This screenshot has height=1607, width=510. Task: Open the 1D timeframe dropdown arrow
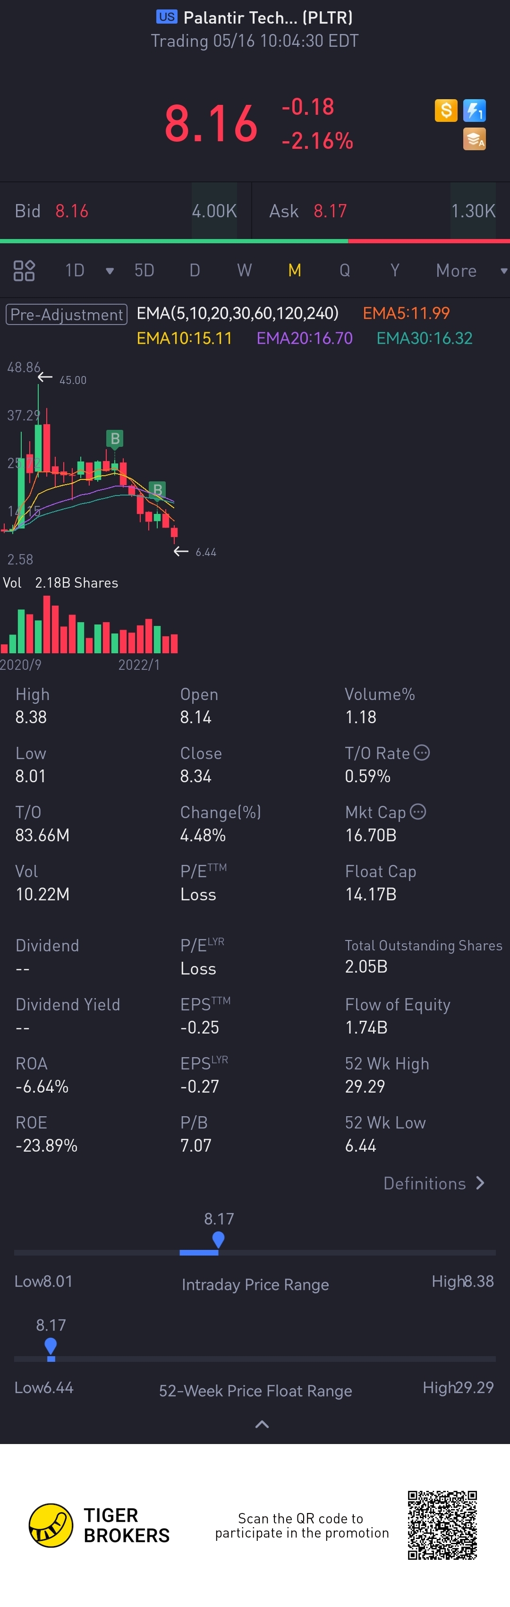coord(110,271)
